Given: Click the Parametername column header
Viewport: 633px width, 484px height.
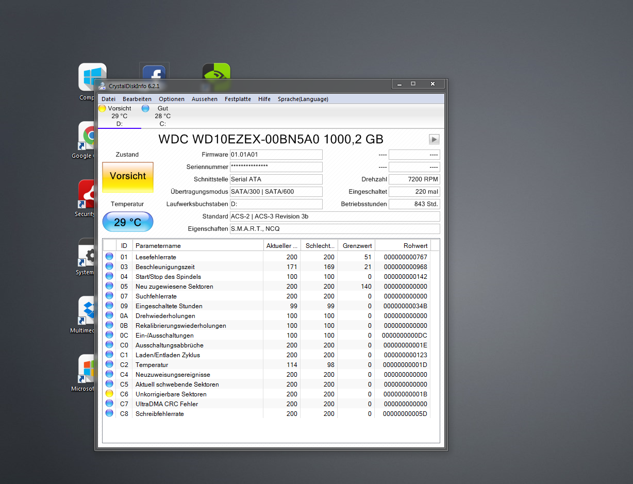Looking at the screenshot, I should (x=198, y=246).
